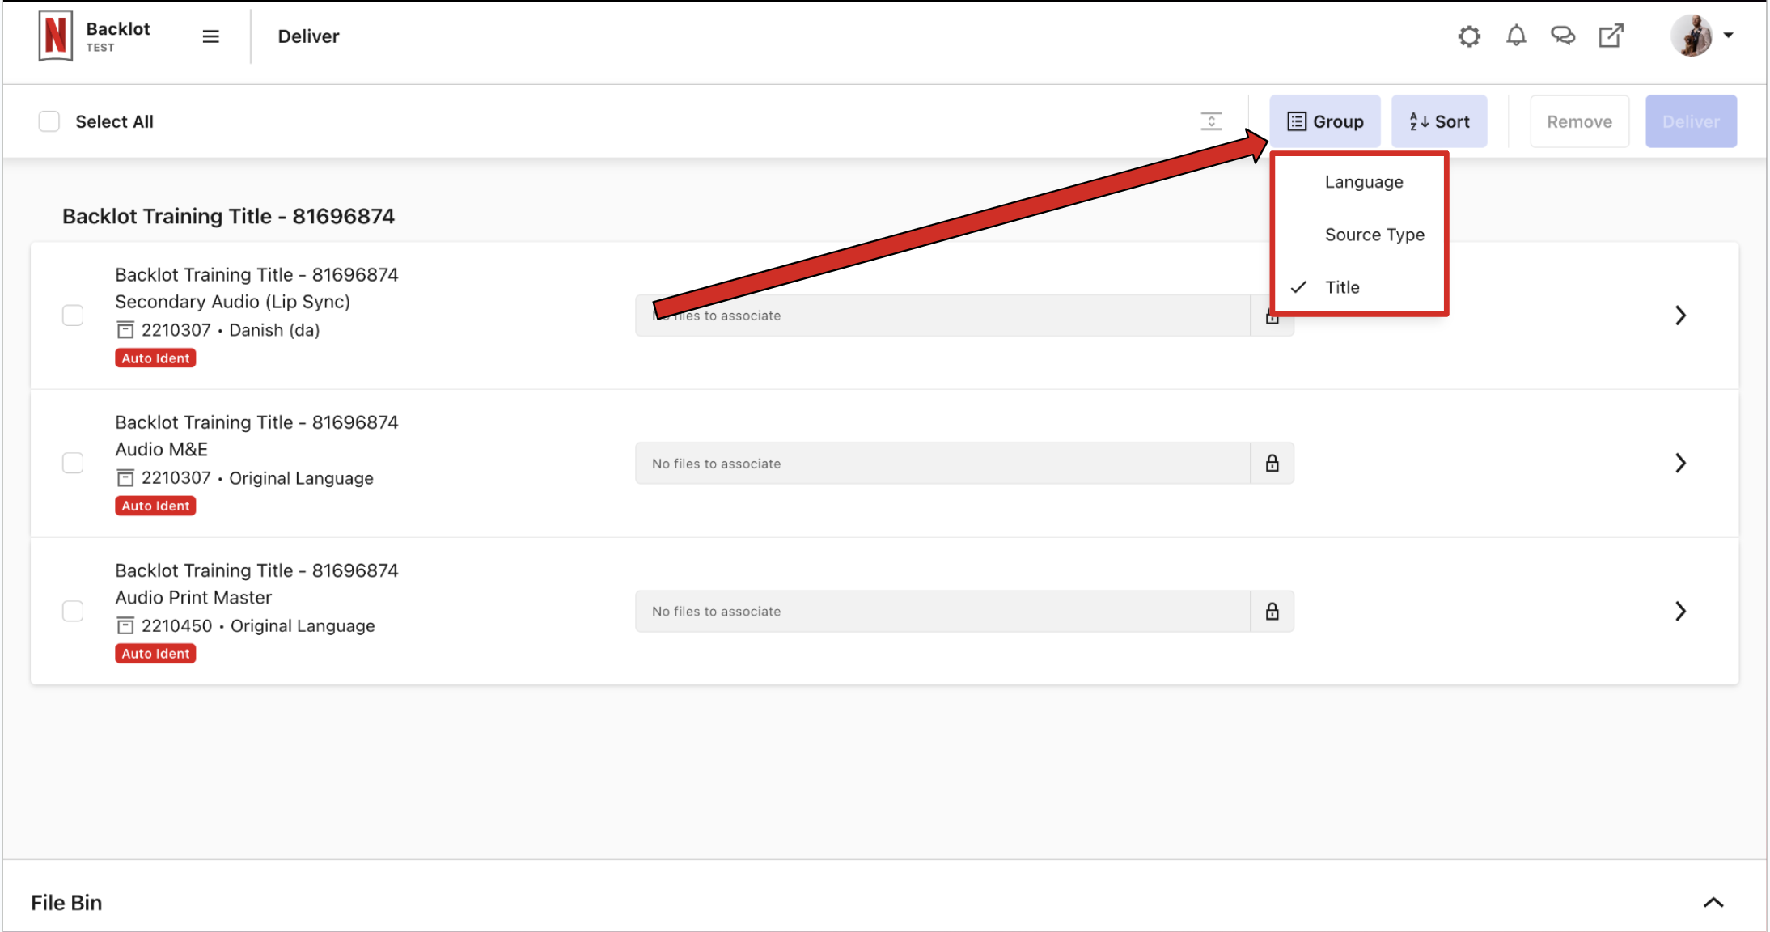Click the notifications bell icon

coord(1516,35)
